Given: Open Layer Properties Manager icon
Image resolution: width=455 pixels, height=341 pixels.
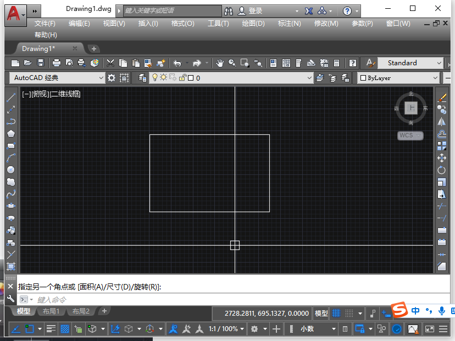Looking at the screenshot, I should coord(142,78).
